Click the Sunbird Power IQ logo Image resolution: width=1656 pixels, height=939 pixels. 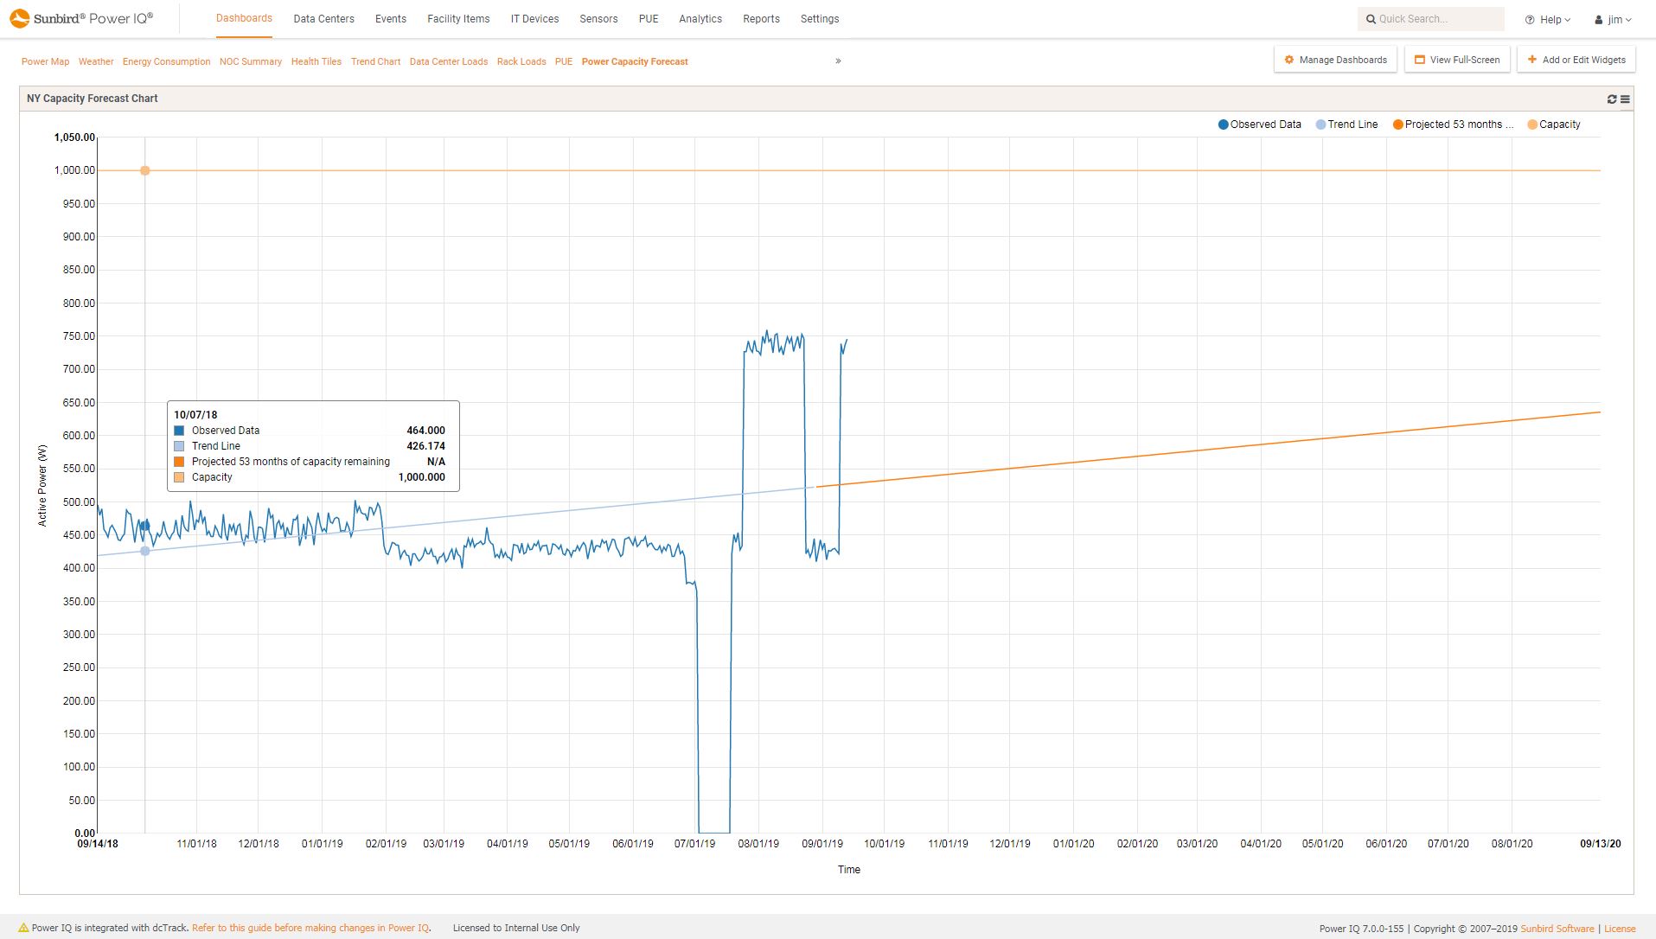tap(81, 18)
